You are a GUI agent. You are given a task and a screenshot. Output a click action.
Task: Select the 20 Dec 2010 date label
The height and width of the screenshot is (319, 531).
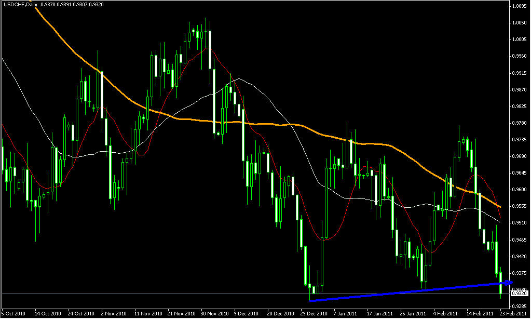click(x=280, y=314)
